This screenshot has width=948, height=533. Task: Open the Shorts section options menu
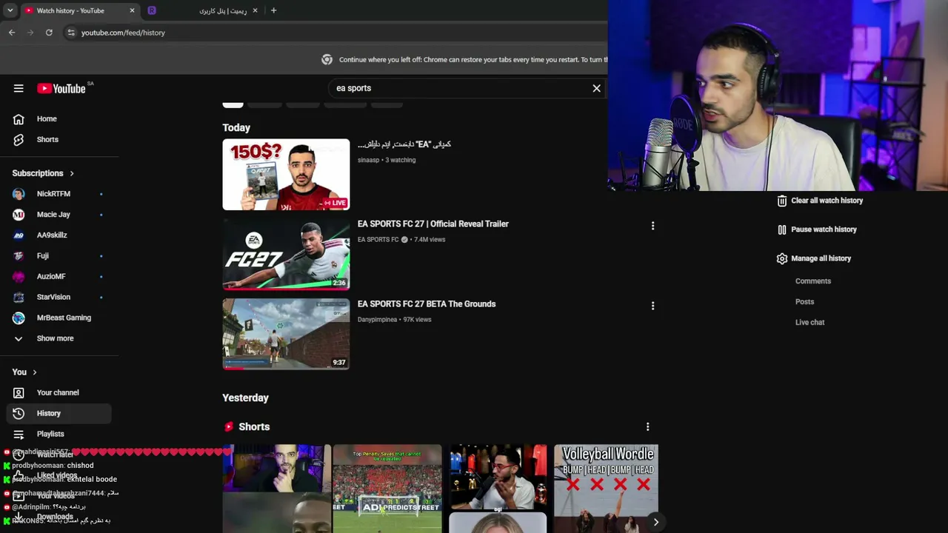coord(647,427)
